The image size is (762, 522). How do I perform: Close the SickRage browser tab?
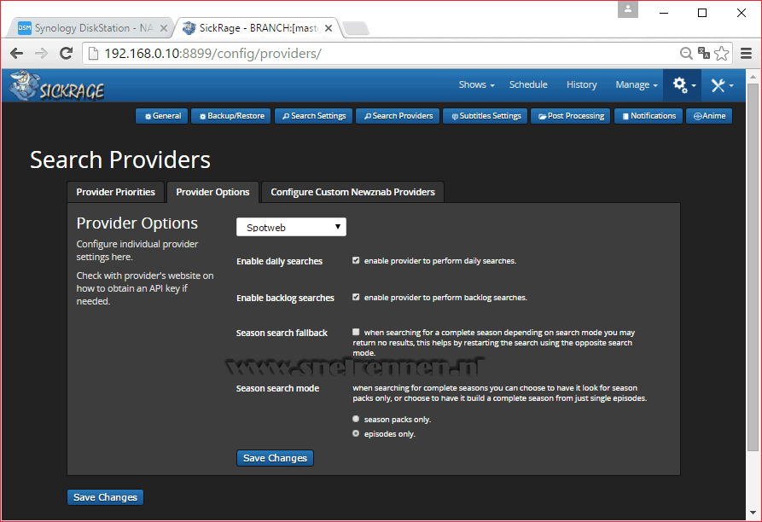click(x=329, y=28)
